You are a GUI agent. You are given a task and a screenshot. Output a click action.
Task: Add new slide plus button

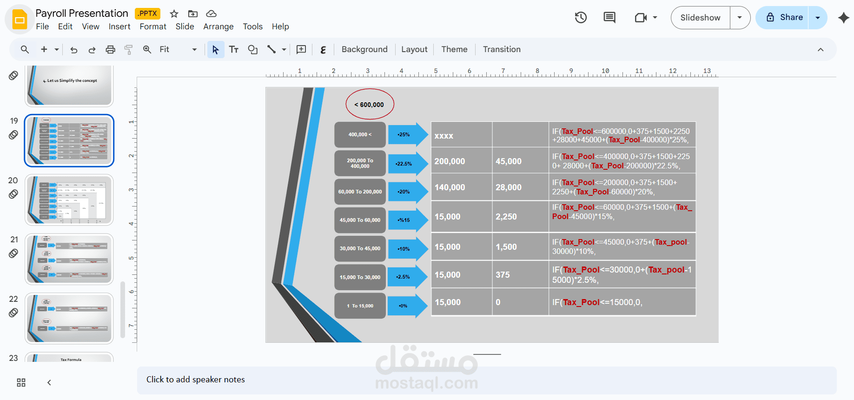pyautogui.click(x=44, y=49)
